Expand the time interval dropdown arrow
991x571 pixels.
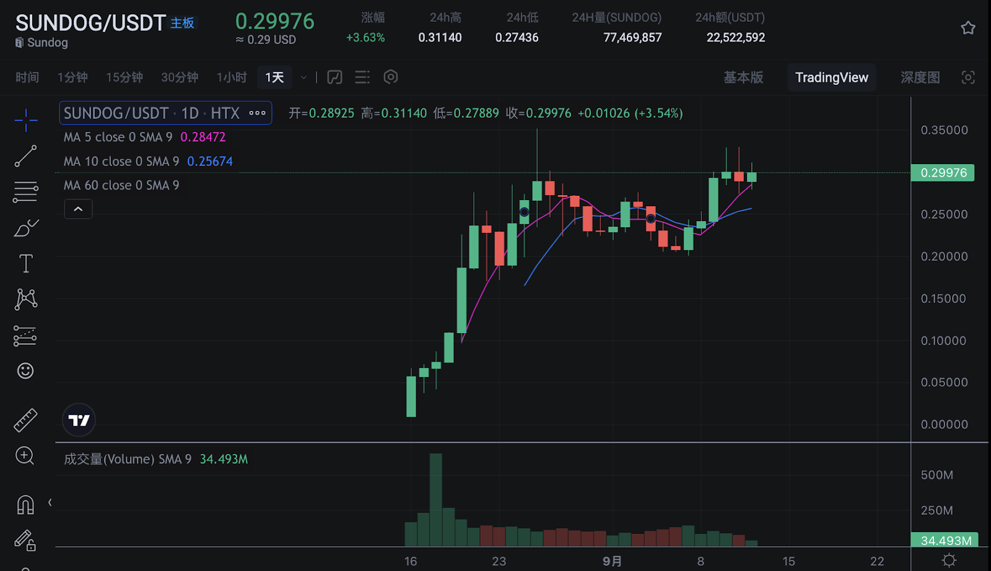pos(303,77)
